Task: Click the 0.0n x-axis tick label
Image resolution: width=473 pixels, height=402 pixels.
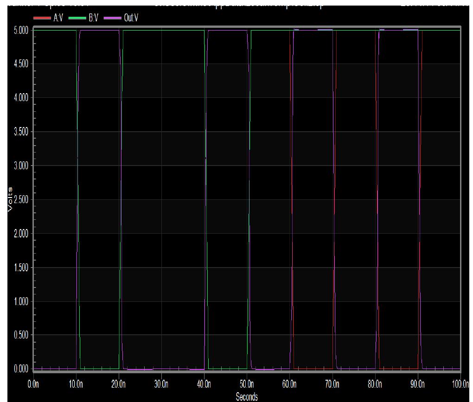Action: (33, 384)
